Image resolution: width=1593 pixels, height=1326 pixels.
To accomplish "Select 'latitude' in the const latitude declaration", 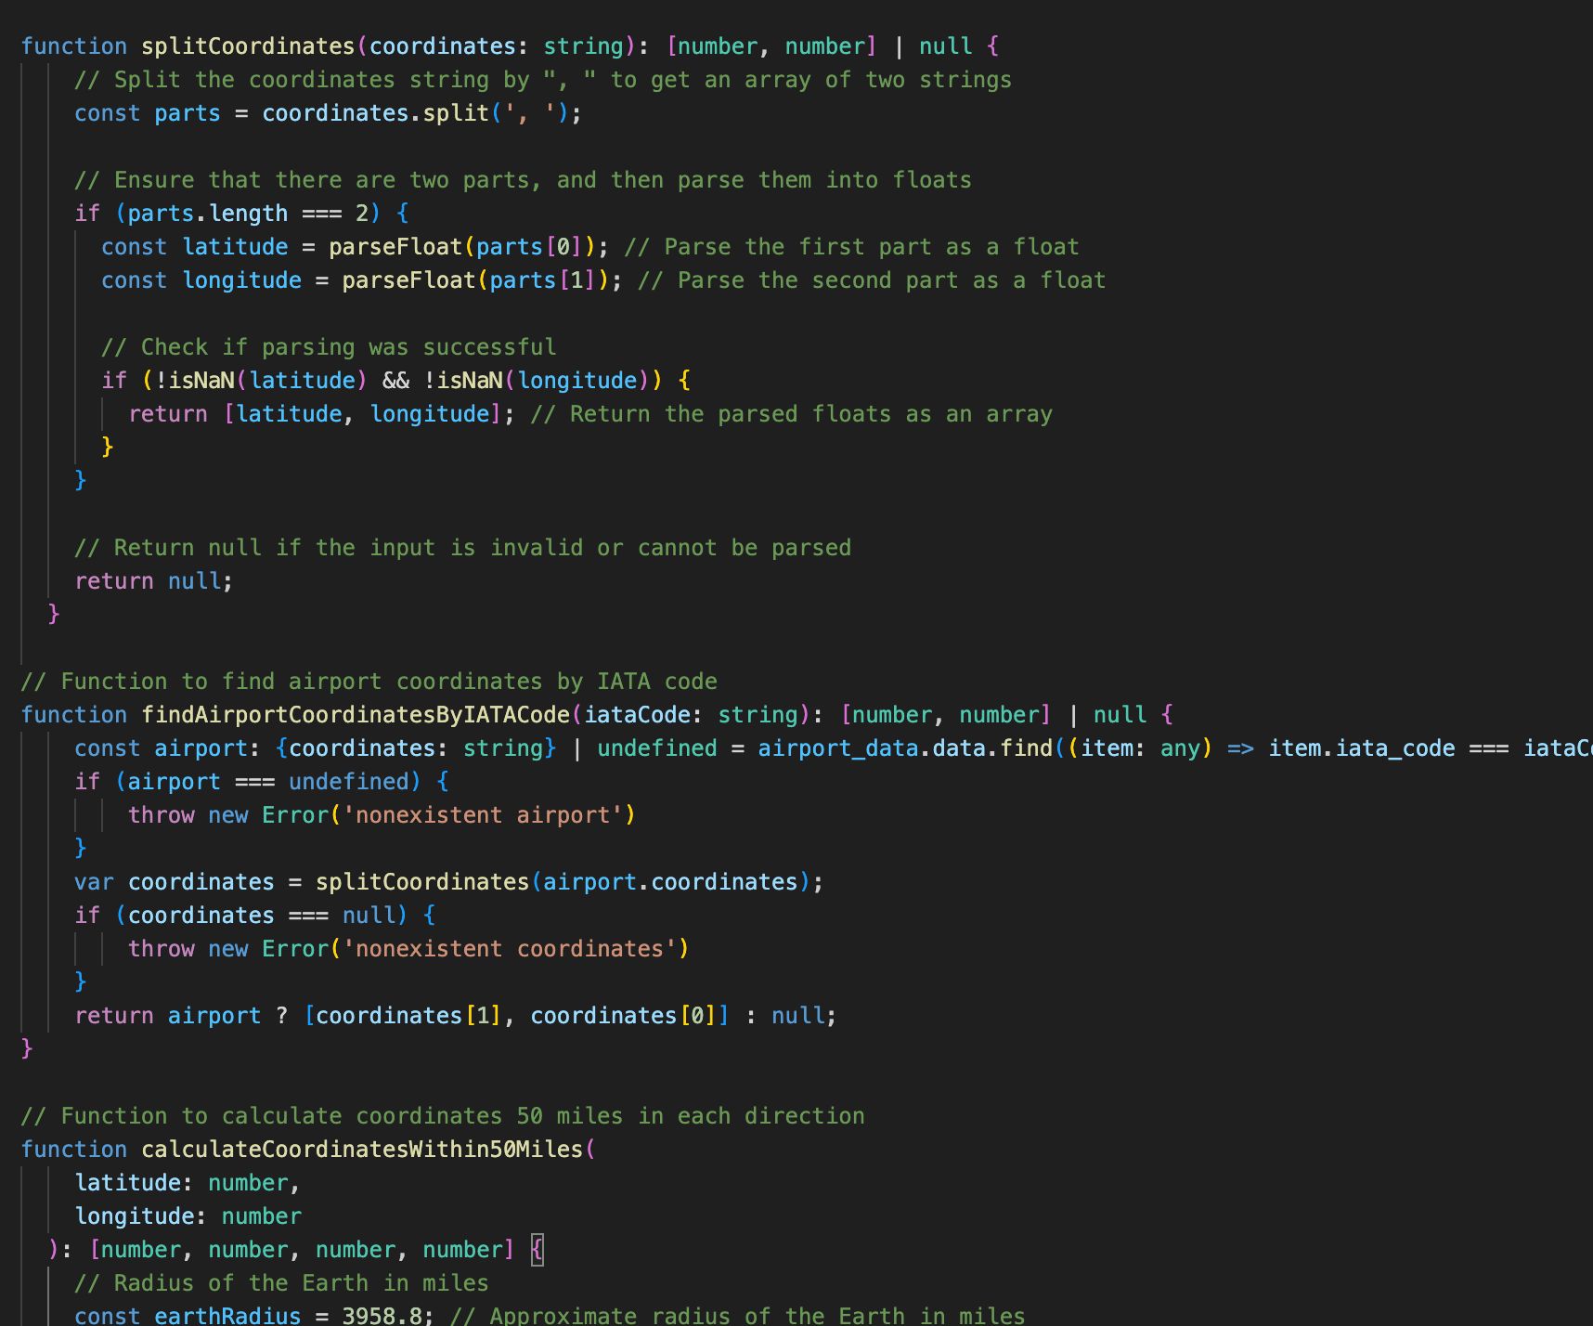I will coord(236,247).
